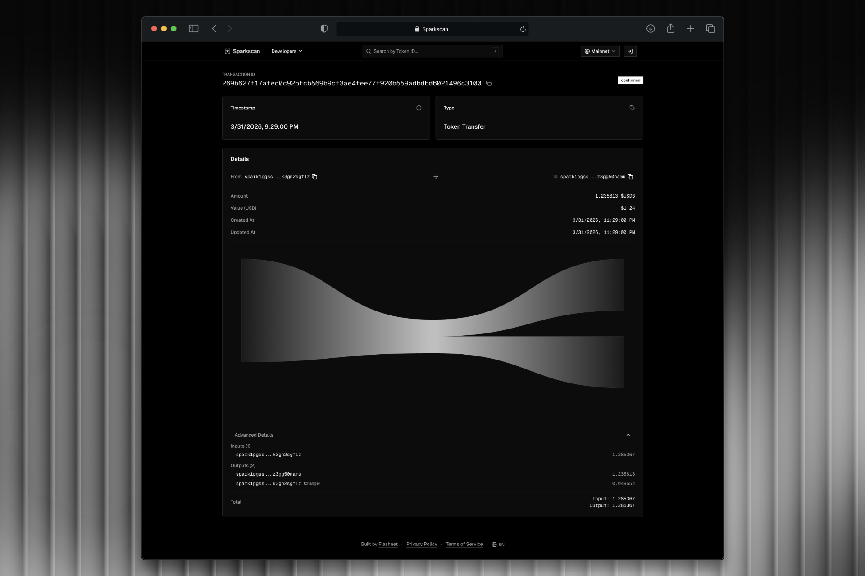Open the Privacy Policy page
865x576 pixels.
pyautogui.click(x=422, y=544)
